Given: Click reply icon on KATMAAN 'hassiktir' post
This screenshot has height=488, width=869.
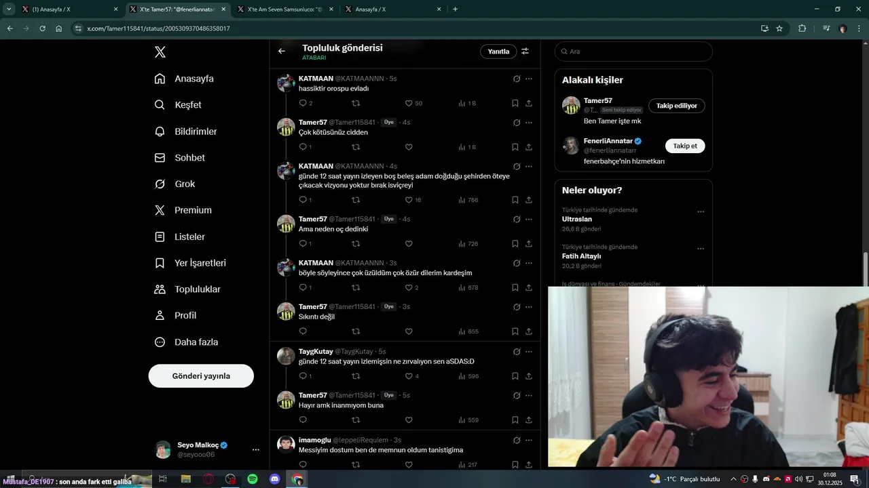Looking at the screenshot, I should click(x=303, y=103).
